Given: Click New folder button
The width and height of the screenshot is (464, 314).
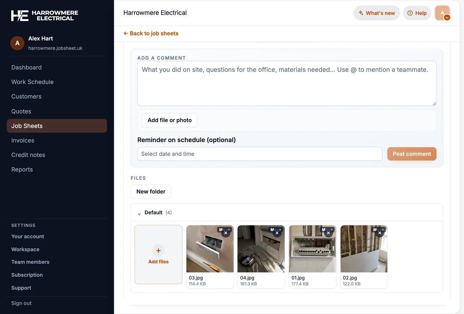Looking at the screenshot, I should point(151,192).
